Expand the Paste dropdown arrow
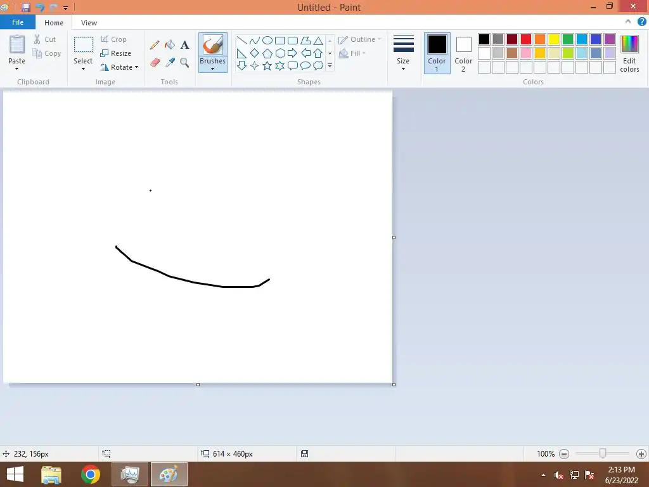Screen dimensions: 649x487 [16, 68]
